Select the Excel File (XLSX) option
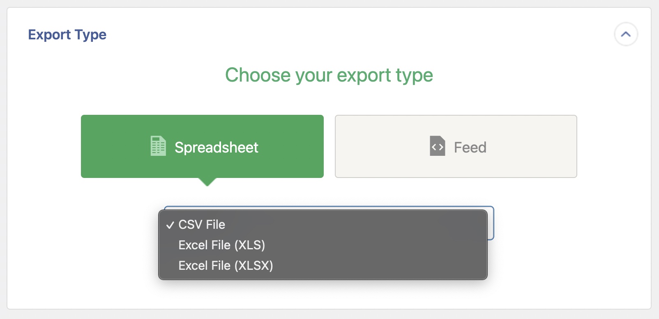This screenshot has width=659, height=319. point(226,266)
